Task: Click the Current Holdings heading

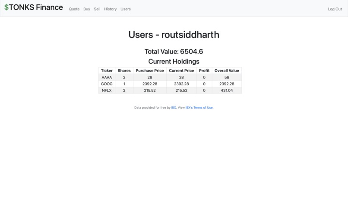Action: [x=174, y=61]
